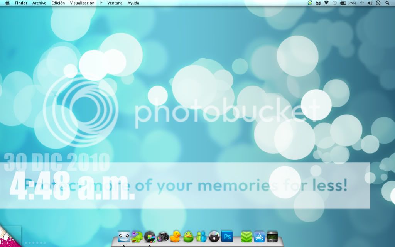Open the Messenger buddies app icon

point(201,236)
